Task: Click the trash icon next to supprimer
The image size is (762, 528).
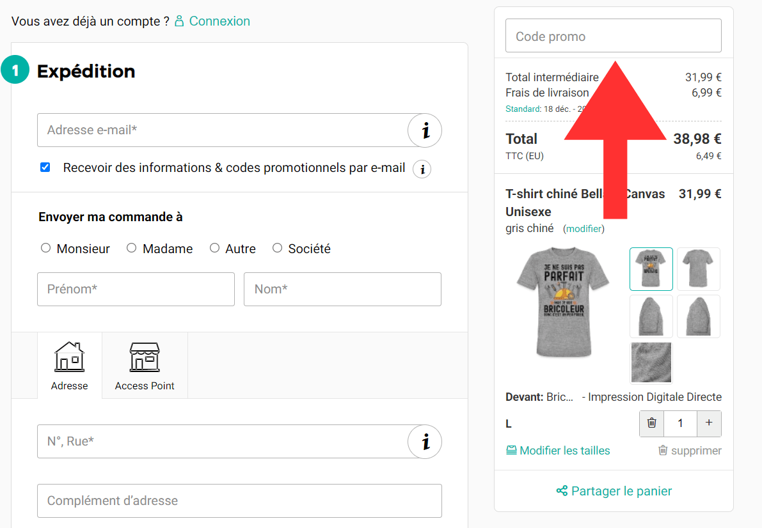Action: [663, 450]
